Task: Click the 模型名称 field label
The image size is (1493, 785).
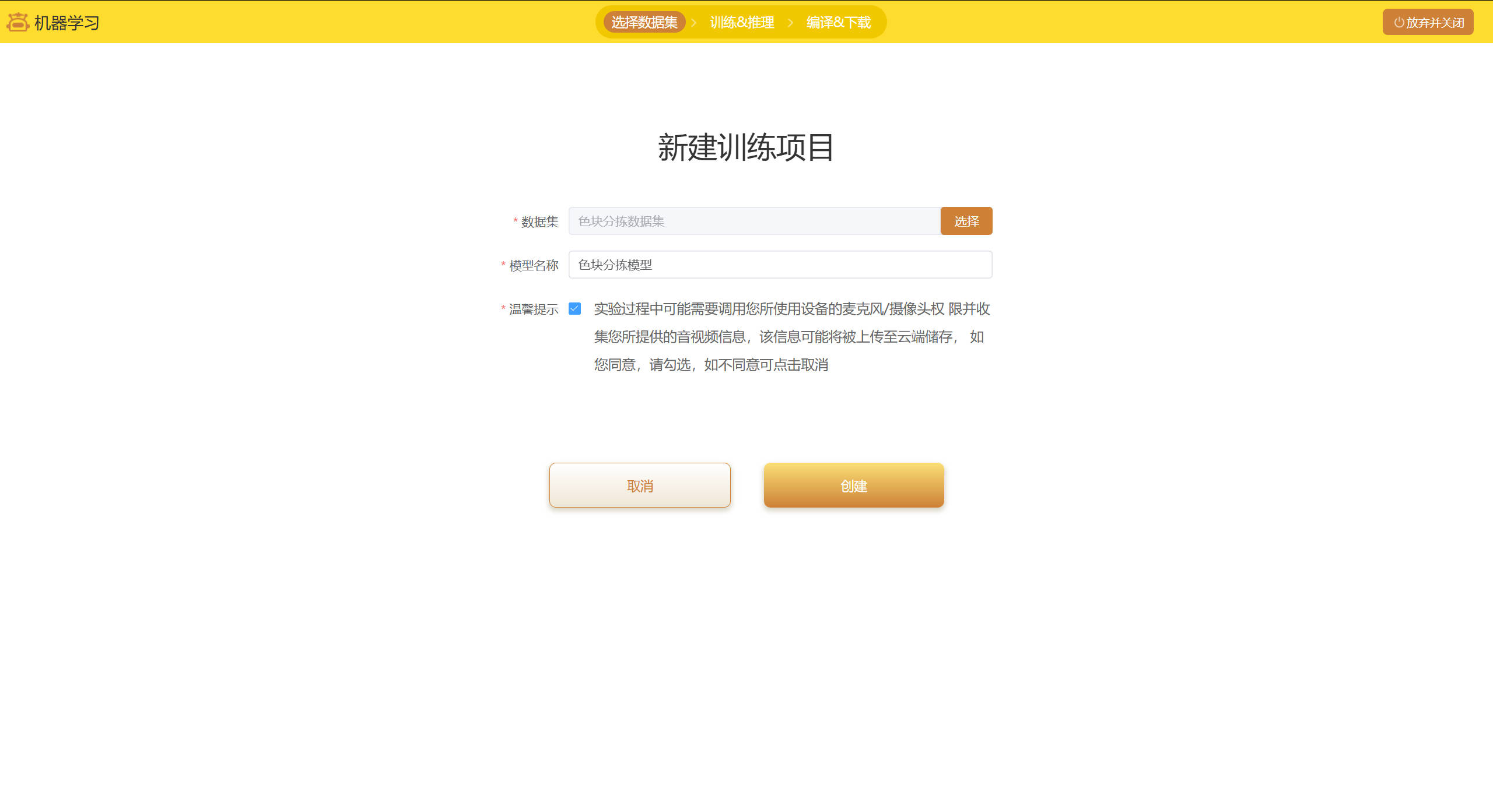Action: tap(534, 266)
